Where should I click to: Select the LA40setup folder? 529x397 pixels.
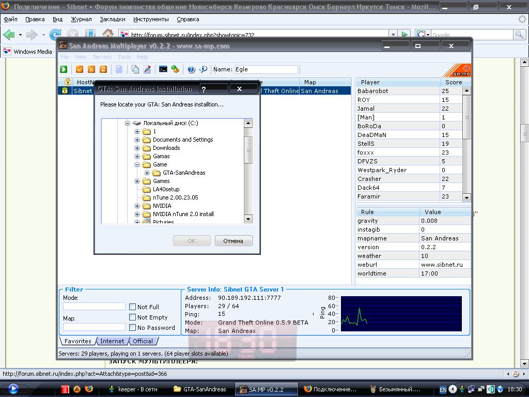tap(166, 189)
